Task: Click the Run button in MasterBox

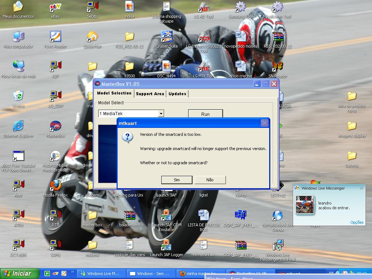Action: coord(206,114)
